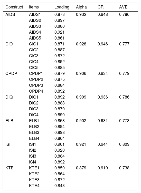Select the AIDS construct cell
The image size is (141, 193).
point(10,15)
